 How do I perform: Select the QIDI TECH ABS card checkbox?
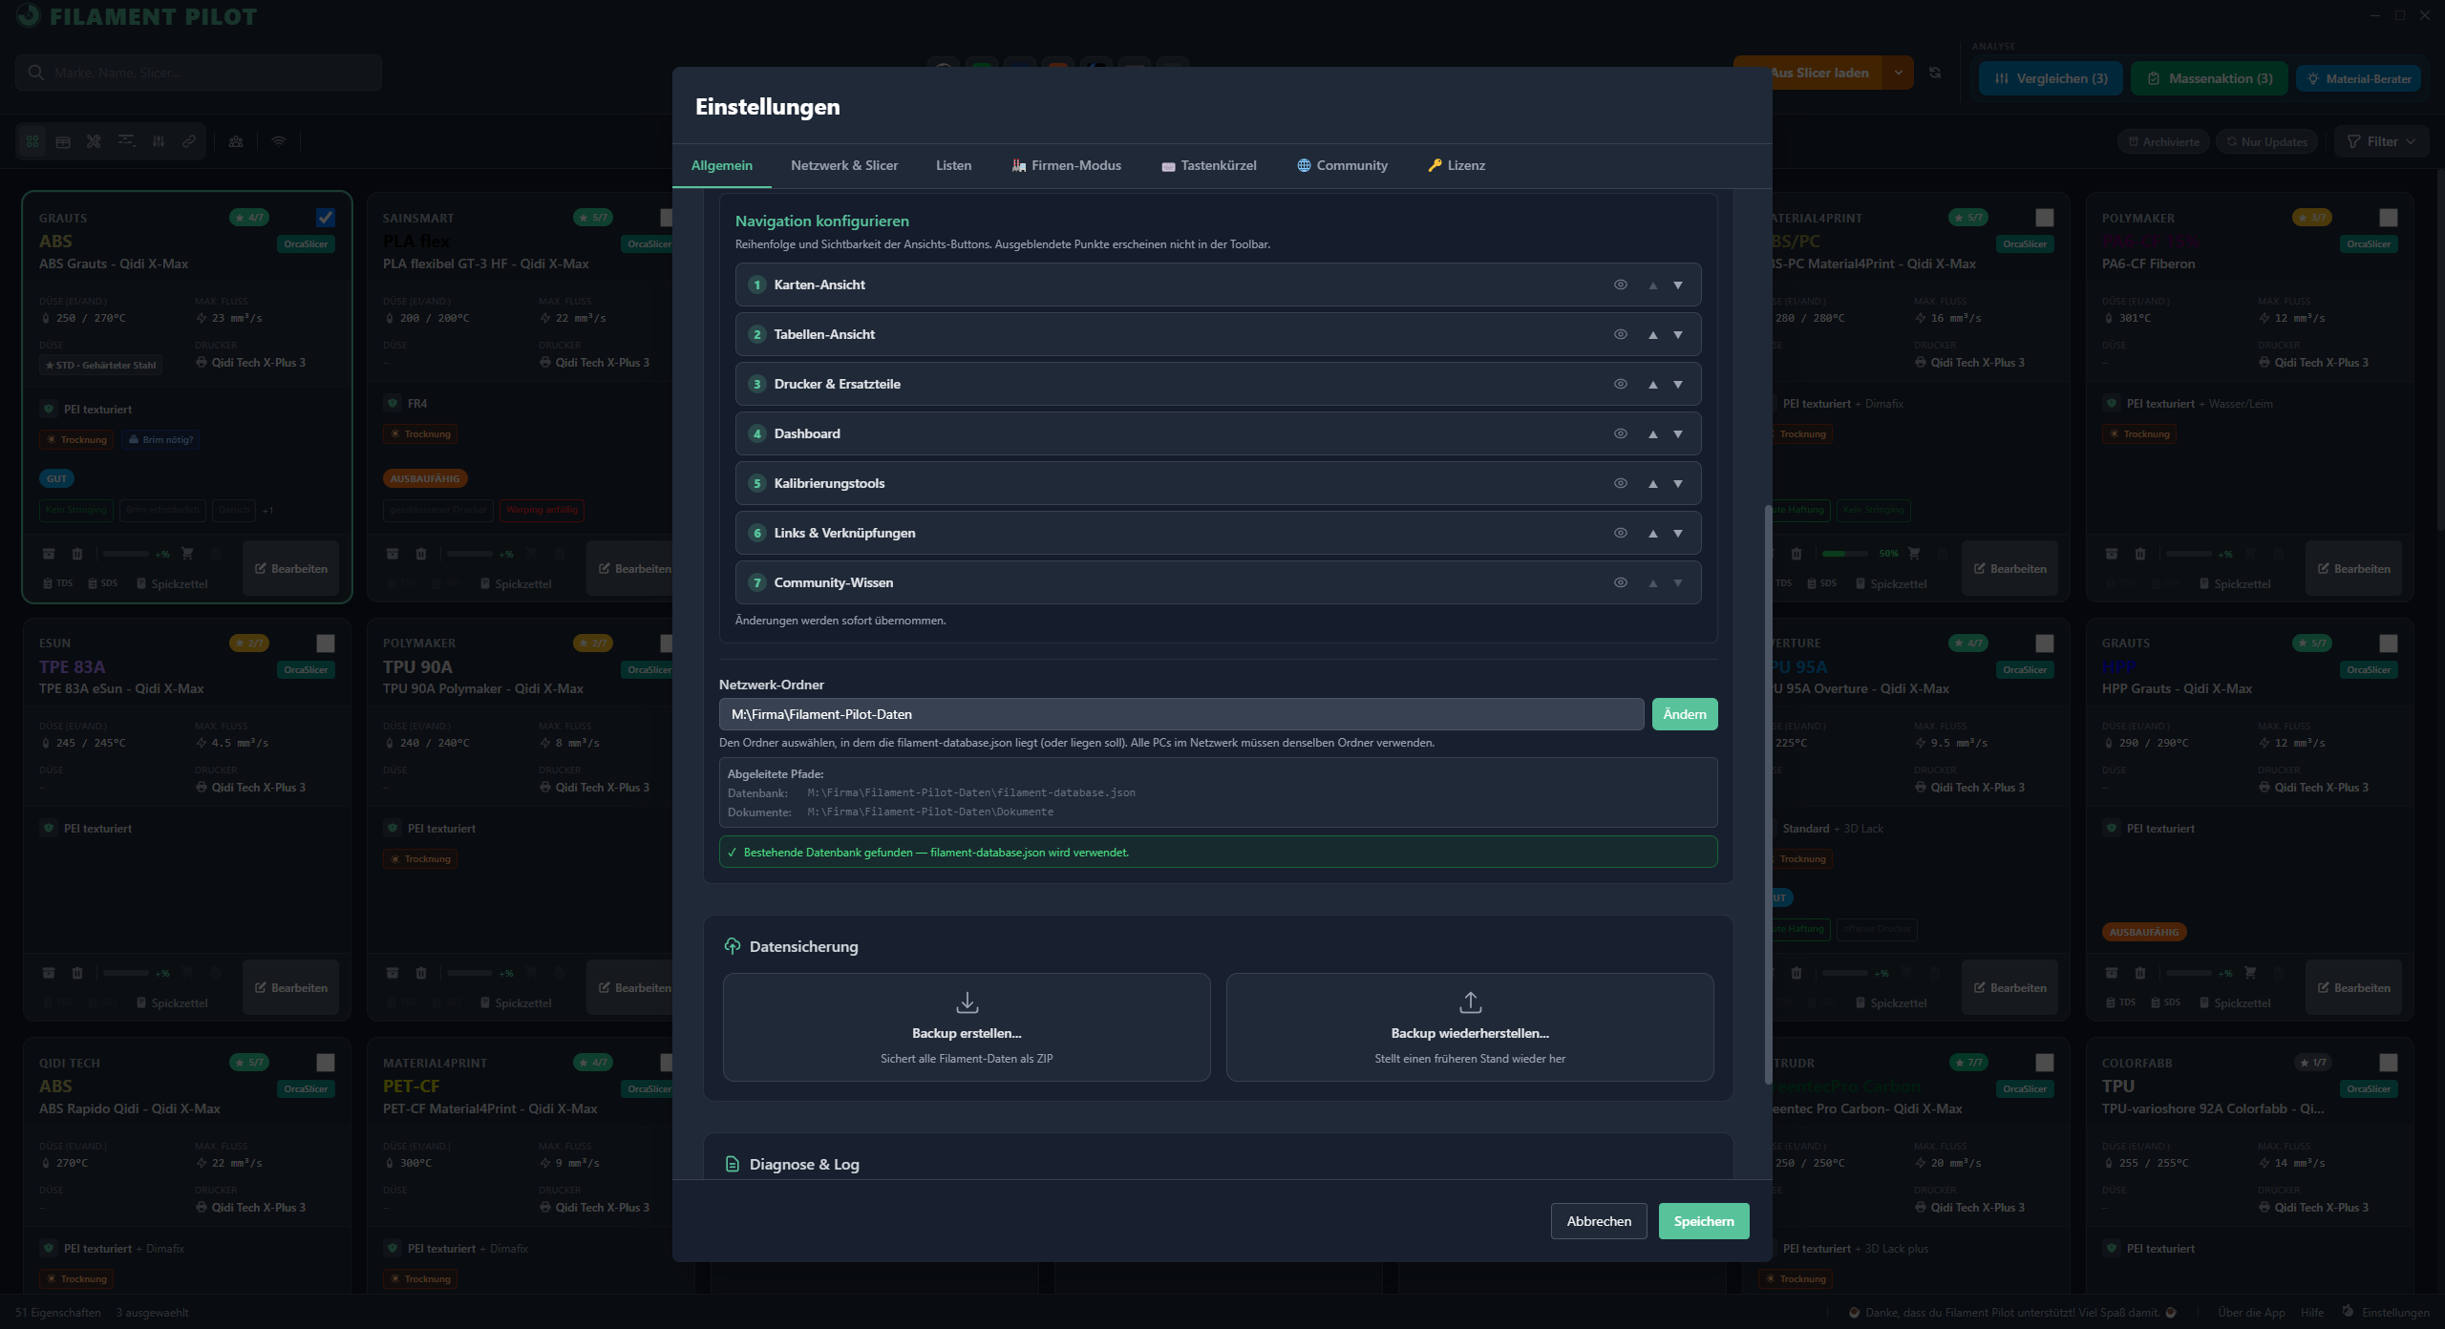pyautogui.click(x=326, y=1063)
